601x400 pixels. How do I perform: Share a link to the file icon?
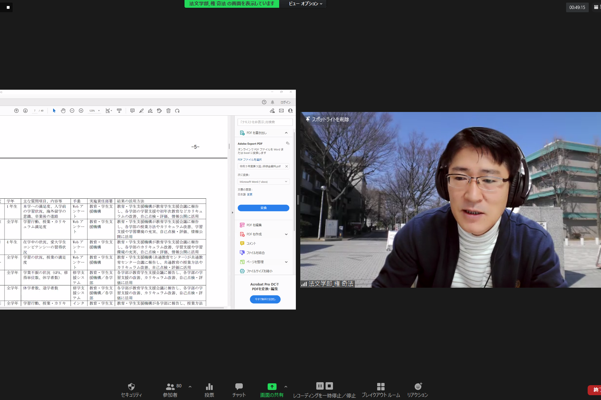272,111
